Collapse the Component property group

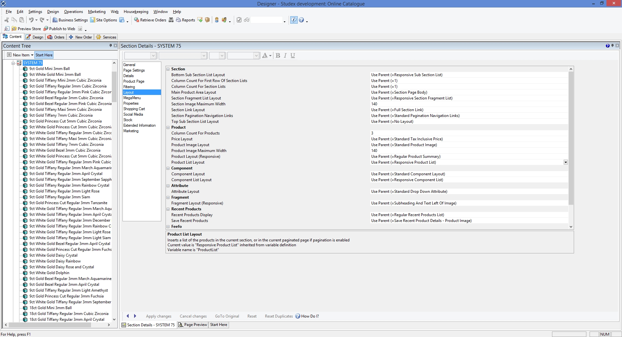168,168
